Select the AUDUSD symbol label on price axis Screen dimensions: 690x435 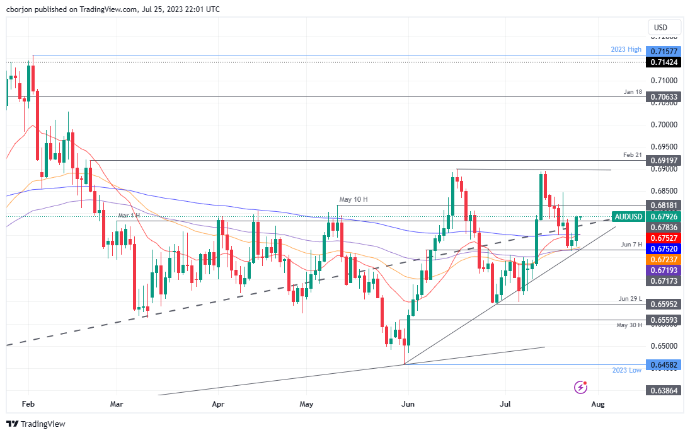coord(630,217)
